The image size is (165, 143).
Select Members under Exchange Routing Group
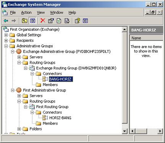[50, 85]
